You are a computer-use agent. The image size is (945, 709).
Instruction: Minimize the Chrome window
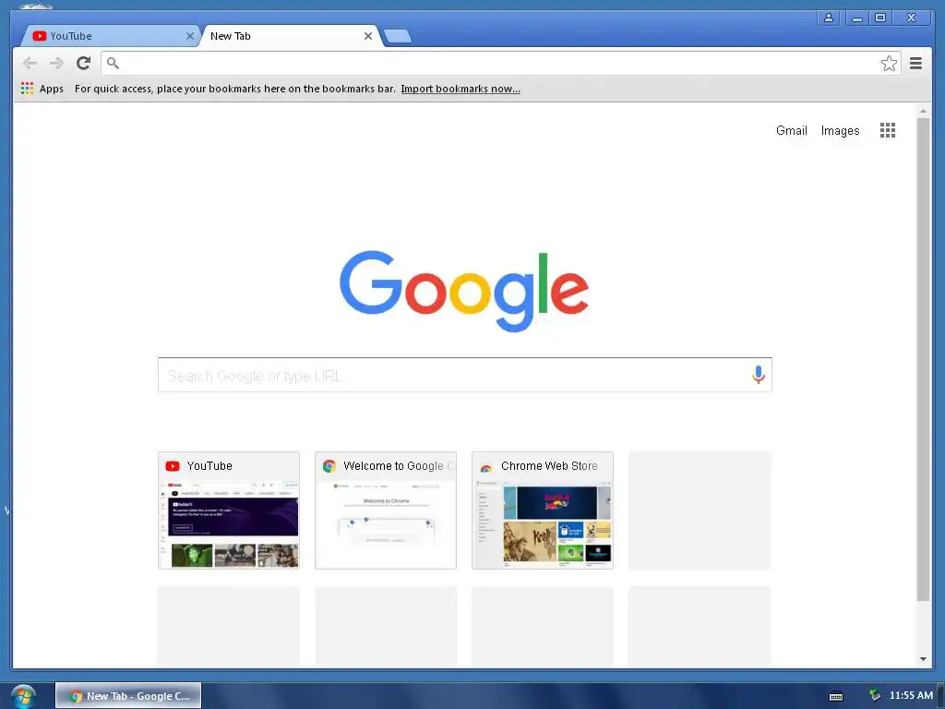tap(856, 18)
